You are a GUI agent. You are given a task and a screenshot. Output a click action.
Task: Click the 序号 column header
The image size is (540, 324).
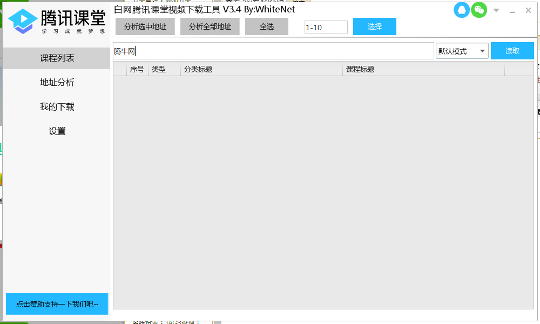click(x=137, y=69)
